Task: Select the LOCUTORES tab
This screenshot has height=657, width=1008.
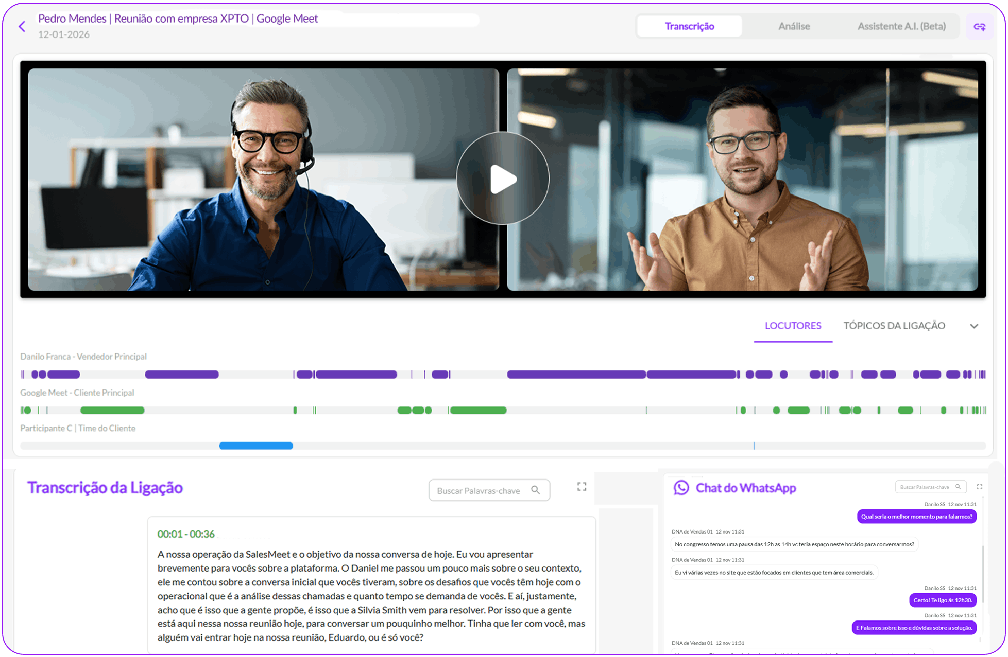Action: [x=793, y=326]
